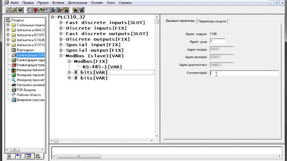Open the Проект menu
This screenshot has width=287, height=161.
(43, 3)
